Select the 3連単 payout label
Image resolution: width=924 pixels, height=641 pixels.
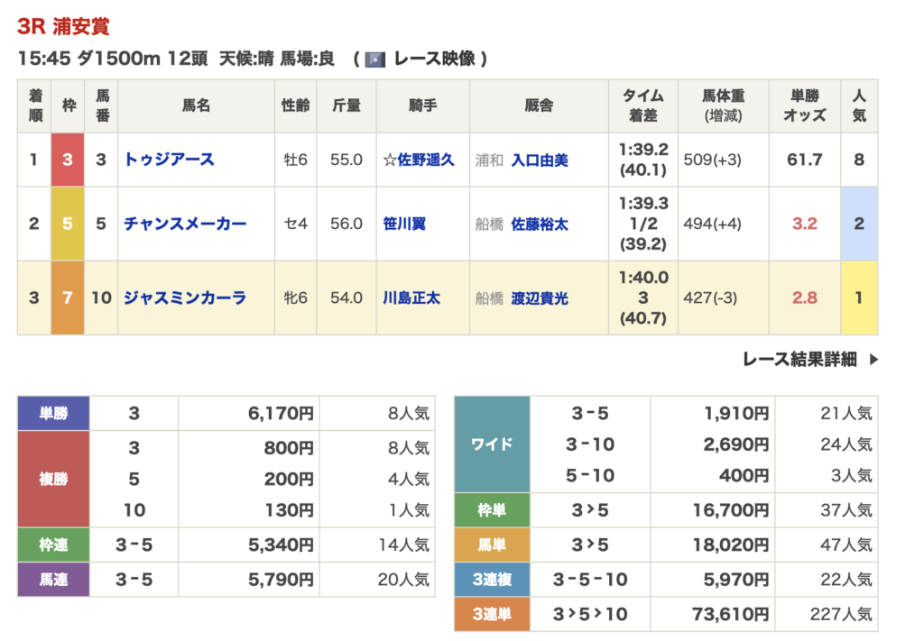click(x=492, y=614)
